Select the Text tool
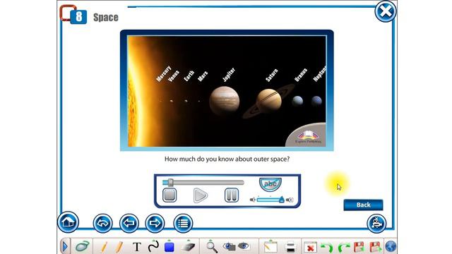The width and height of the screenshot is (452, 254). [x=137, y=247]
